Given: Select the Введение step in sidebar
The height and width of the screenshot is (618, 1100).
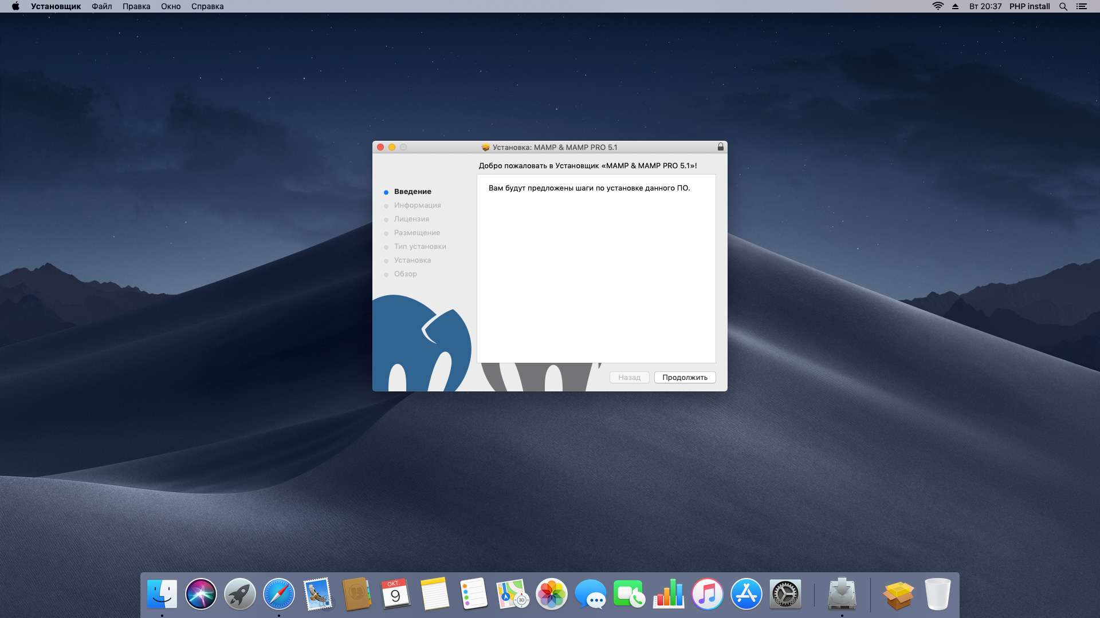Looking at the screenshot, I should tap(412, 192).
